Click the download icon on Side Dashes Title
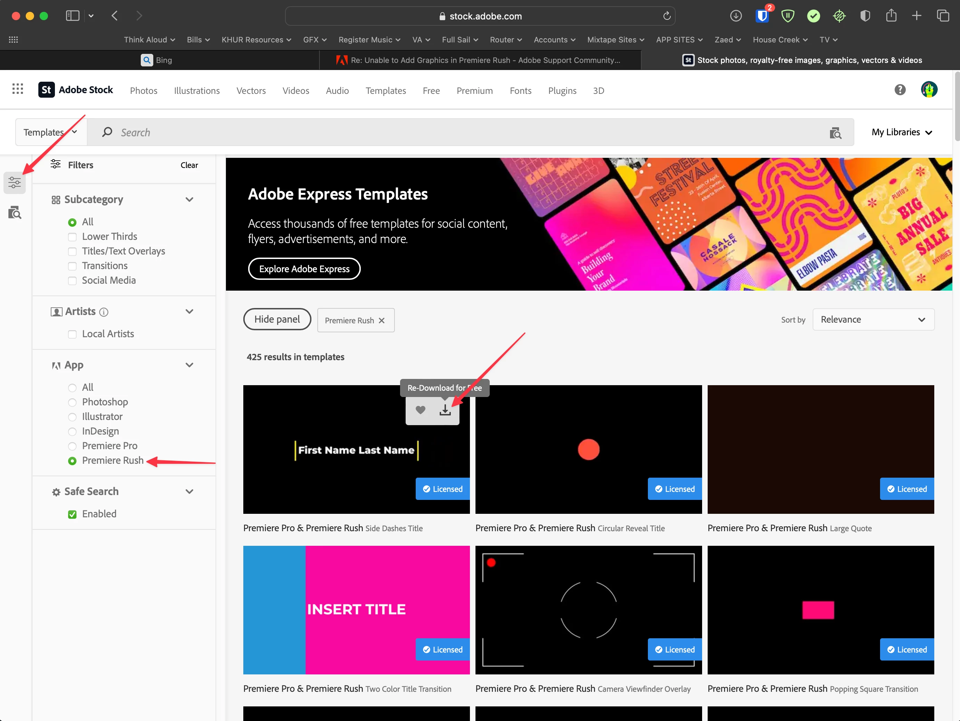The height and width of the screenshot is (721, 960). [x=445, y=410]
